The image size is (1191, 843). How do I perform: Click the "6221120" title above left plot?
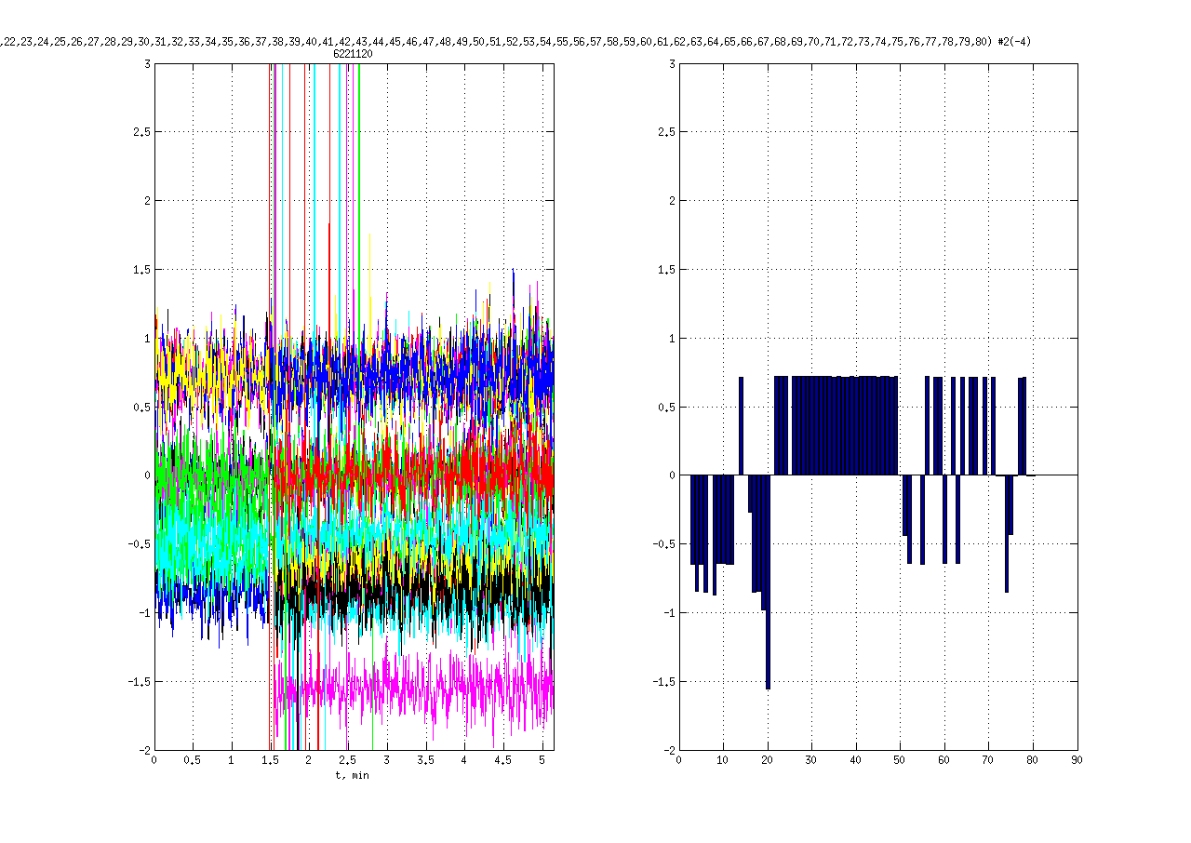pos(354,55)
